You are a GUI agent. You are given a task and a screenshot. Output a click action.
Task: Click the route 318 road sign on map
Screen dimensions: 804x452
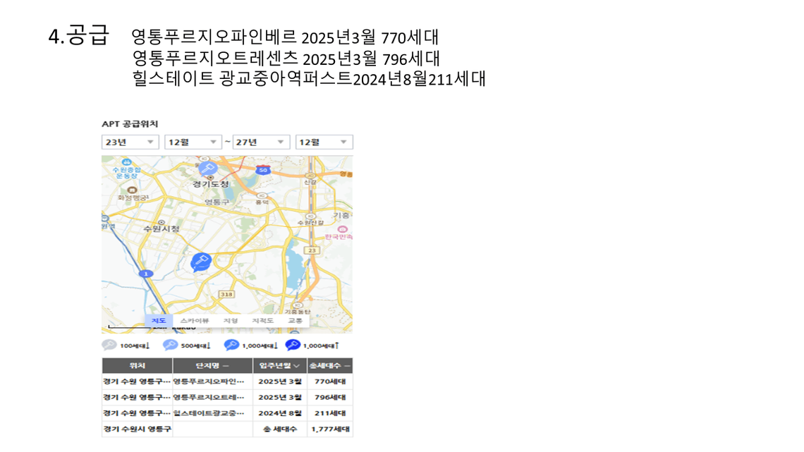coord(226,294)
